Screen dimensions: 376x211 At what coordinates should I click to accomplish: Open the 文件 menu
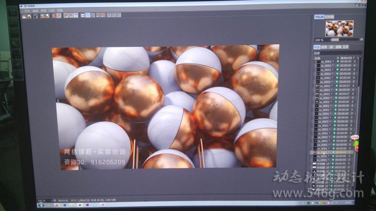[27, 10]
